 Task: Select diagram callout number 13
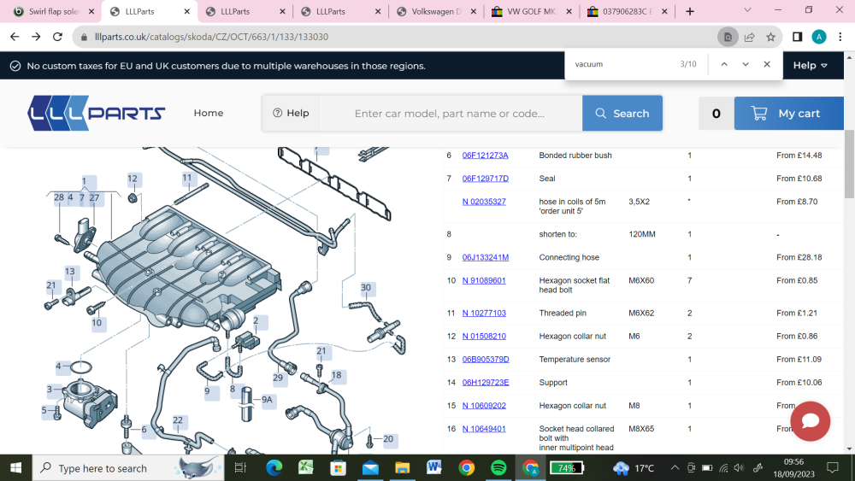click(x=70, y=272)
